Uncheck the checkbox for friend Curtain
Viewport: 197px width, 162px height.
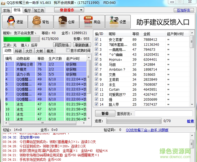97,90
